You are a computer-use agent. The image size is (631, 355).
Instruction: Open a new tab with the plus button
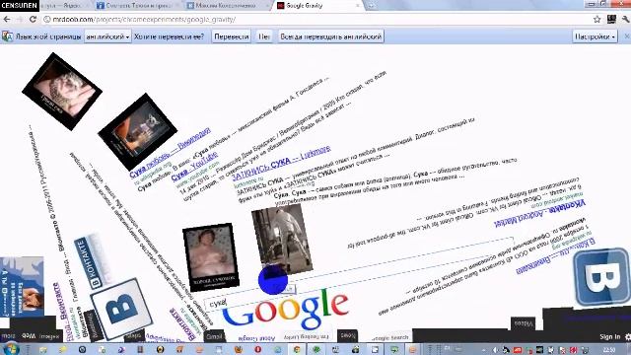click(x=371, y=6)
